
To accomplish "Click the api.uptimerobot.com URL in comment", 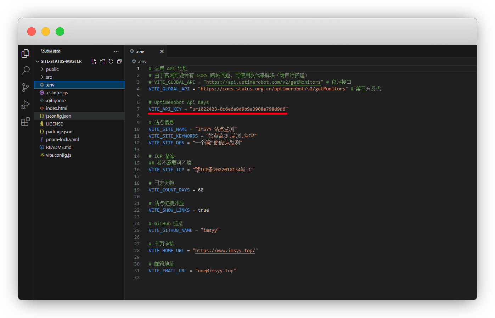I will (x=263, y=82).
